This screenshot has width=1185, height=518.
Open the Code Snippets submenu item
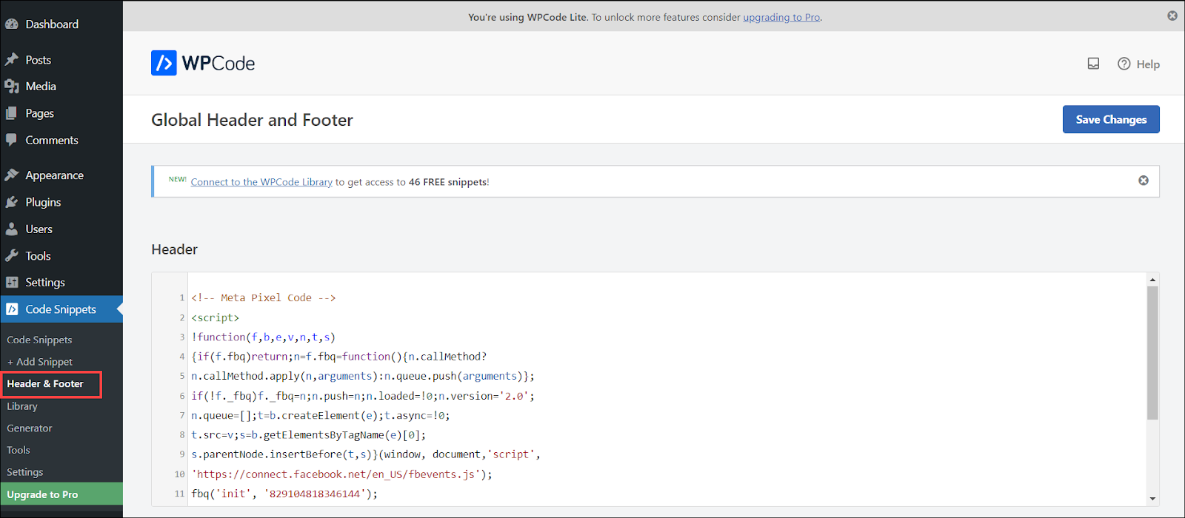(39, 340)
